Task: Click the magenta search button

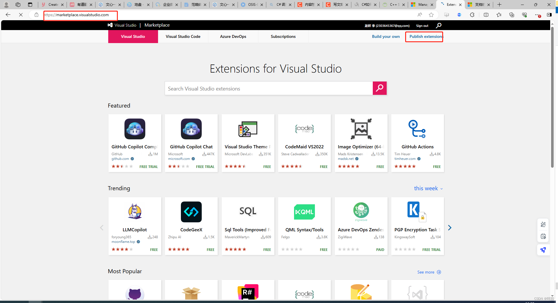Action: [x=379, y=88]
